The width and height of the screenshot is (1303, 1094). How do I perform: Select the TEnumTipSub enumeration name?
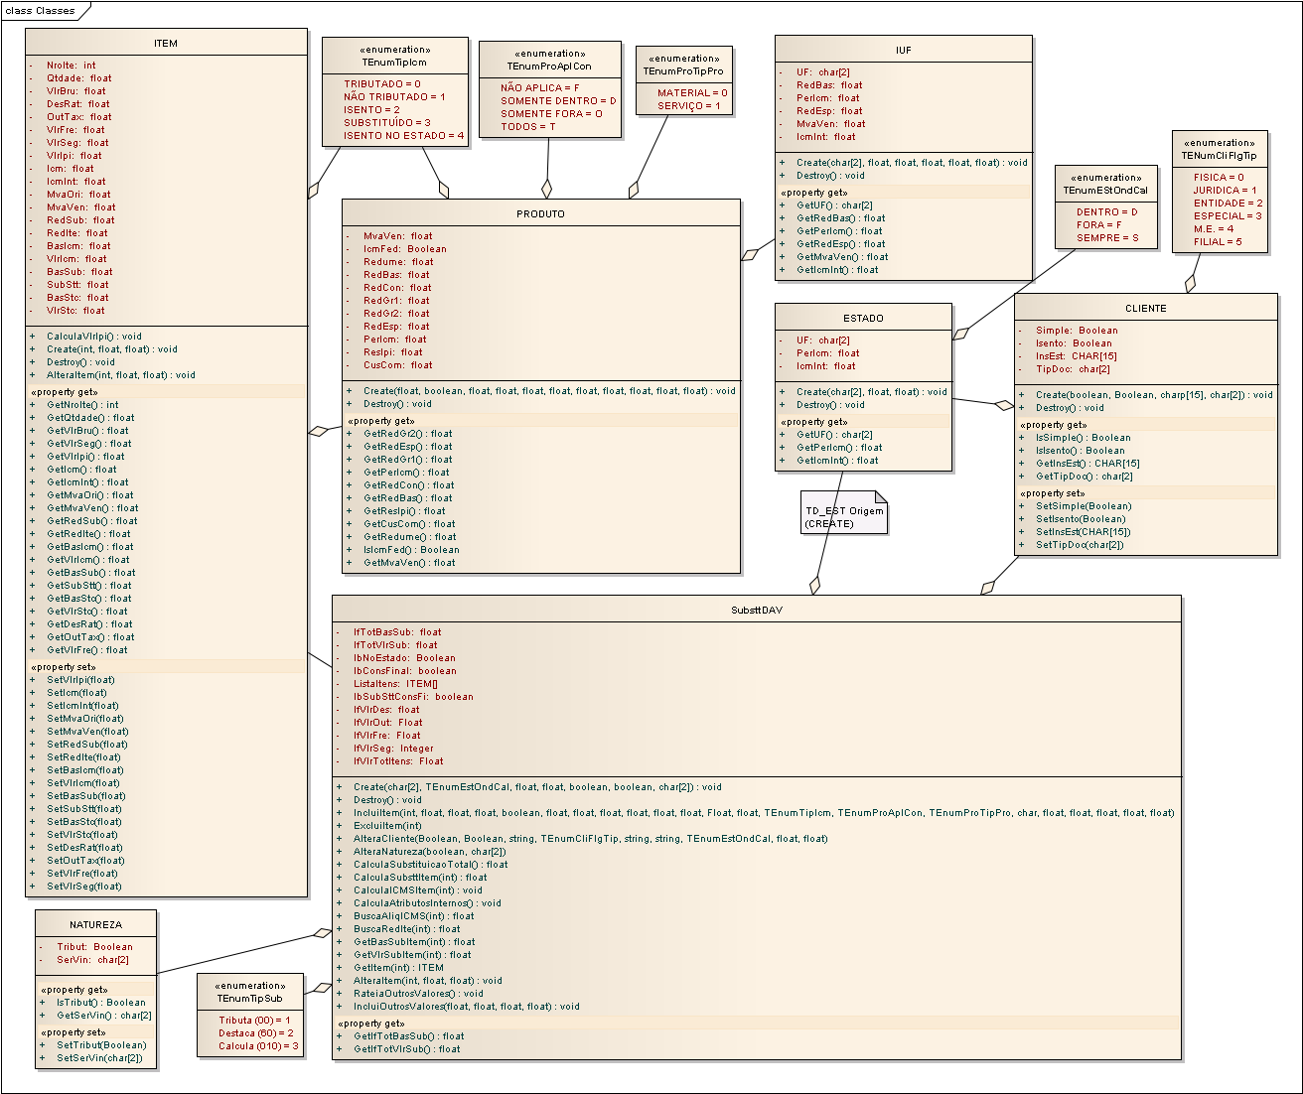click(249, 999)
